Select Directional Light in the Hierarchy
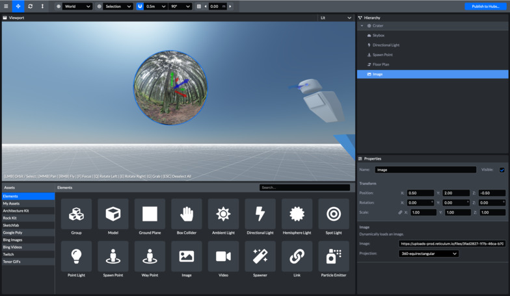 [x=386, y=45]
